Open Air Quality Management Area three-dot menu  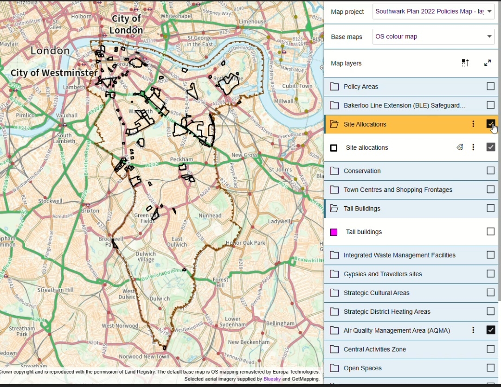(473, 330)
